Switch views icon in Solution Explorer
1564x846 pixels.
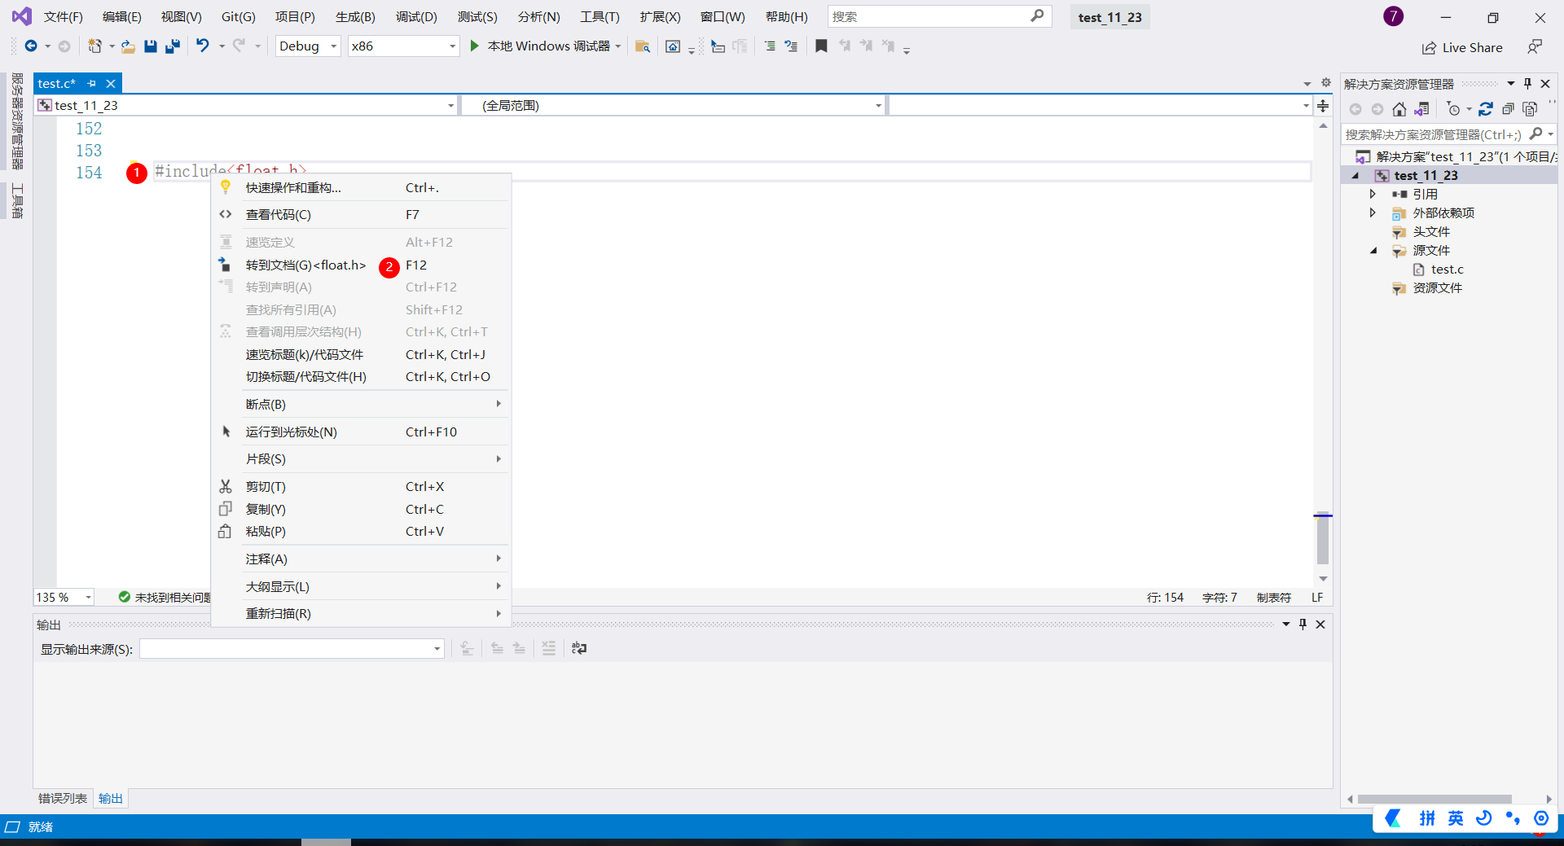pyautogui.click(x=1421, y=109)
